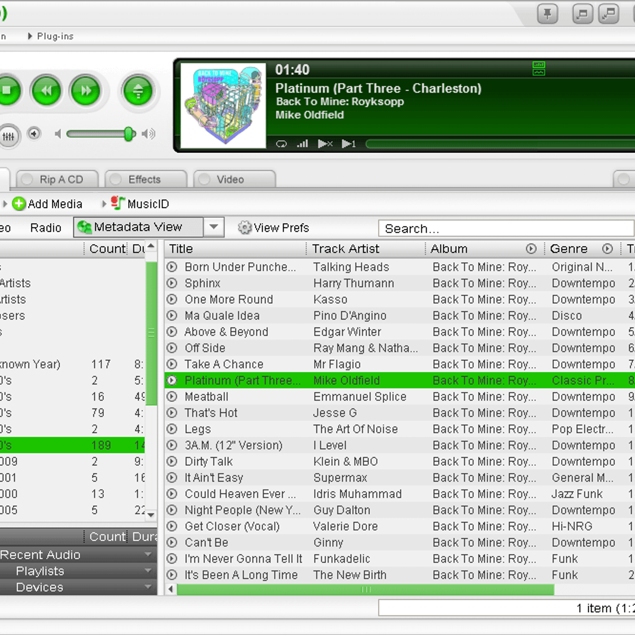Open the mini visualizer icon on the player display
The width and height of the screenshot is (635, 635).
(x=539, y=68)
